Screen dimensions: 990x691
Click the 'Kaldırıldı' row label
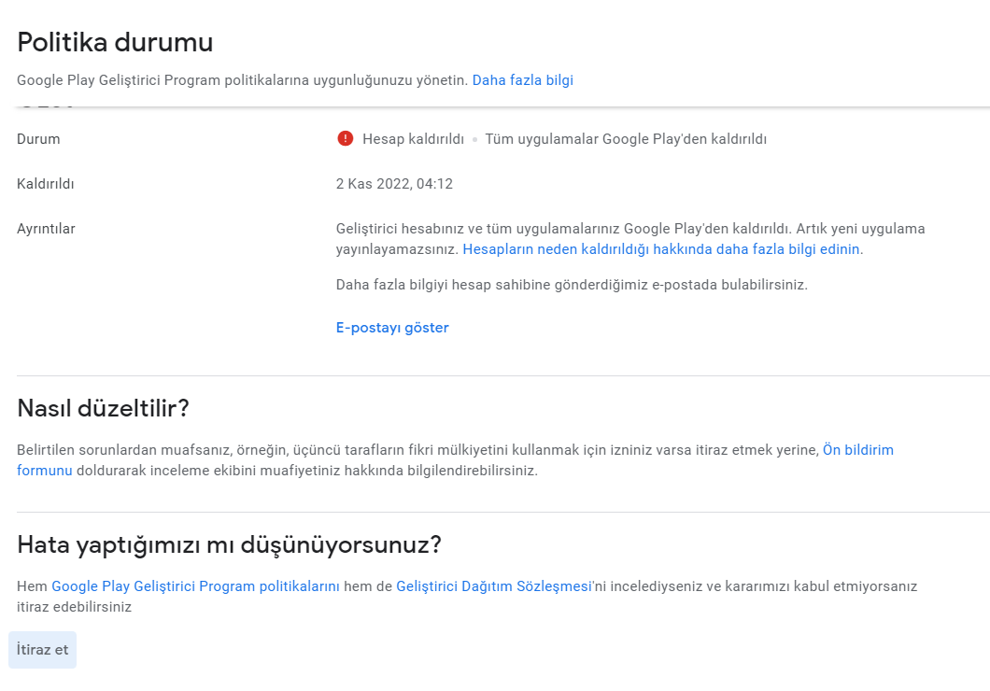pyautogui.click(x=46, y=184)
